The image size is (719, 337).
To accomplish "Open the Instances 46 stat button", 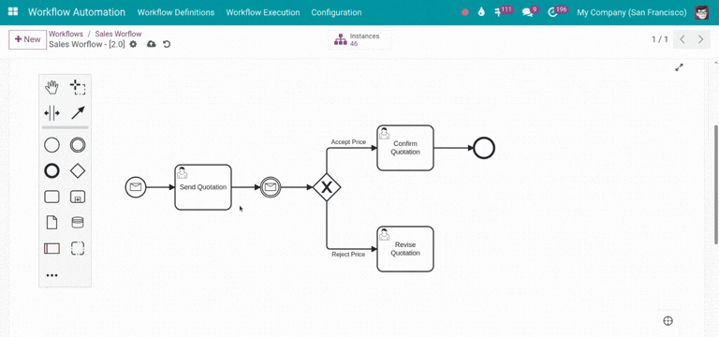I will point(359,39).
